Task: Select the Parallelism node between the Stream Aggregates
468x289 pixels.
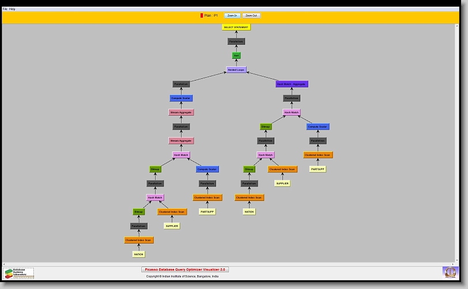Action: (x=181, y=127)
